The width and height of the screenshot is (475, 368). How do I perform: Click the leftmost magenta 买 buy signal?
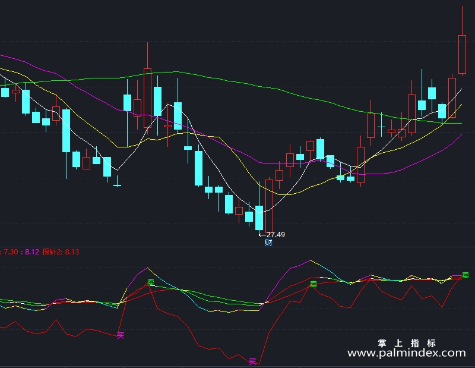121,335
